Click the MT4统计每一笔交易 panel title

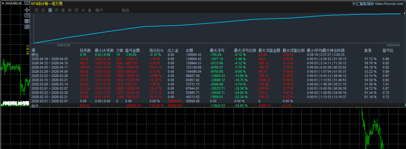click(x=47, y=4)
